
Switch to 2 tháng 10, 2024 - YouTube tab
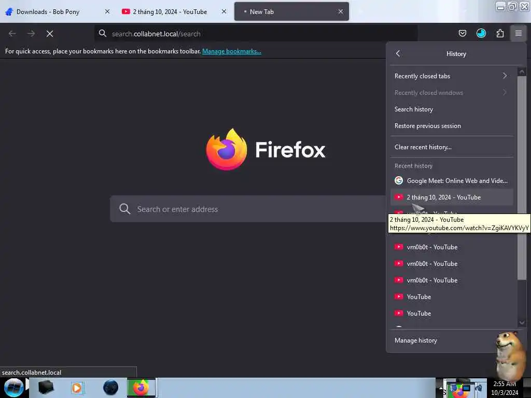click(x=174, y=11)
